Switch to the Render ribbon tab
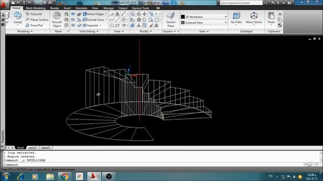This screenshot has width=323, height=181. 55,8
